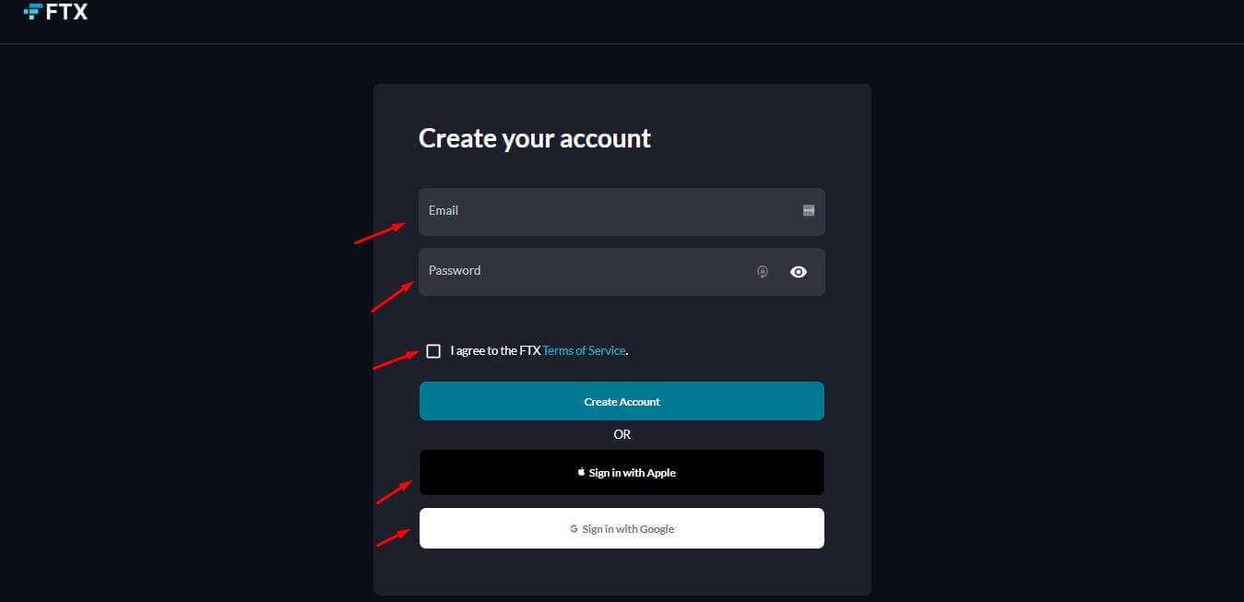The width and height of the screenshot is (1244, 602).
Task: Click the "I agree to the FTX" label
Action: pos(495,351)
